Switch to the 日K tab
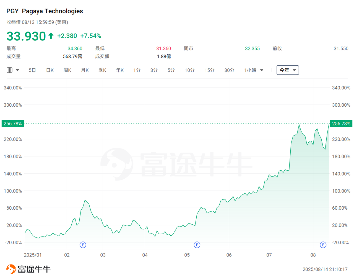This screenshot has height=280, width=354. point(50,70)
